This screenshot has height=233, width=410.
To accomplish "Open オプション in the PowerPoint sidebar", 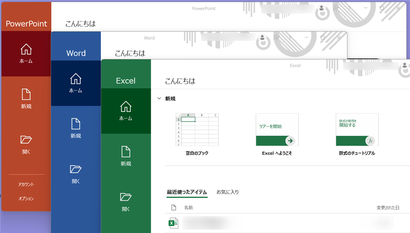I will click(26, 199).
